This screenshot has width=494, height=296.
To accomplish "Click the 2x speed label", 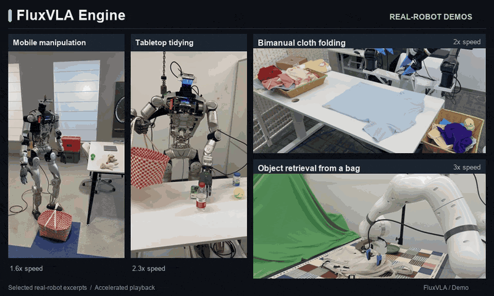I will click(467, 42).
